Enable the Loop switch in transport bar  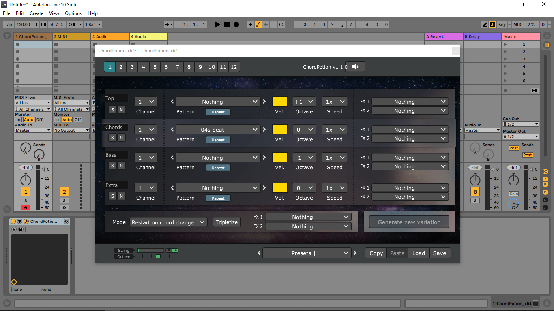341,25
